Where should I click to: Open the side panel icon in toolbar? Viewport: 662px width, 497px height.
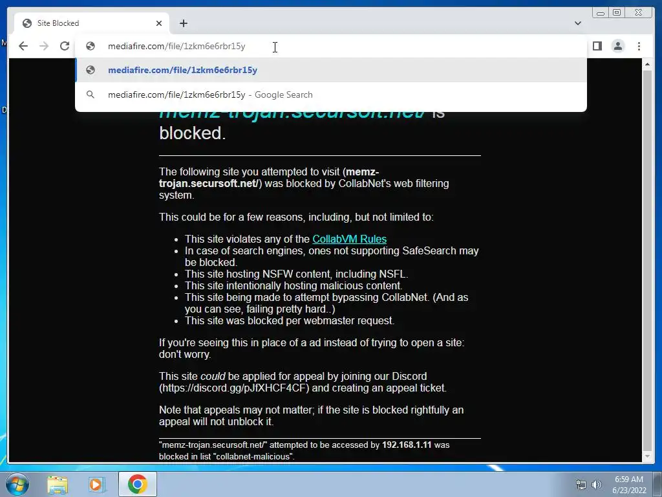coord(597,46)
